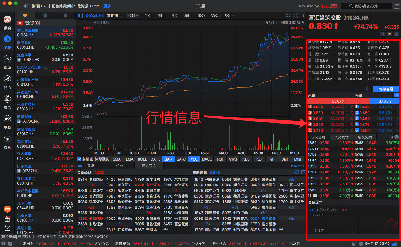Switch chart to multi-grid layout icon
This screenshot has height=247, width=401.
(288, 16)
